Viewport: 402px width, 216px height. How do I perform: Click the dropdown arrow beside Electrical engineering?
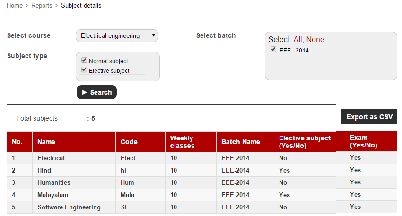click(154, 35)
